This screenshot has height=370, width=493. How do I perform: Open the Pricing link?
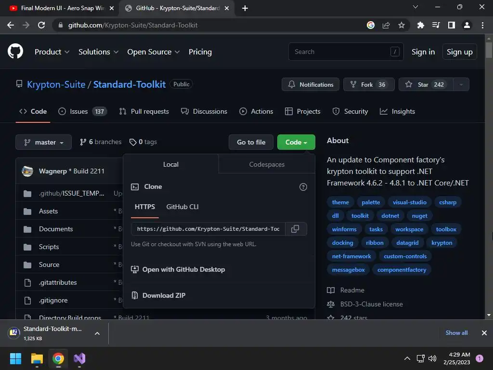(200, 52)
